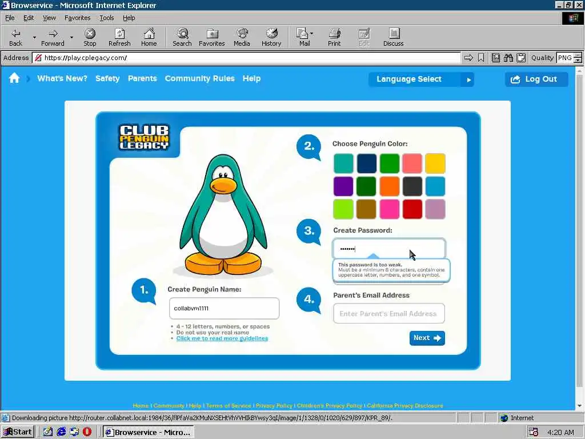Click the Create Password field
585x439 pixels.
[388, 249]
